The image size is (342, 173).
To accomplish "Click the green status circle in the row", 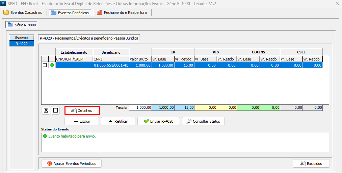I will [52, 65].
